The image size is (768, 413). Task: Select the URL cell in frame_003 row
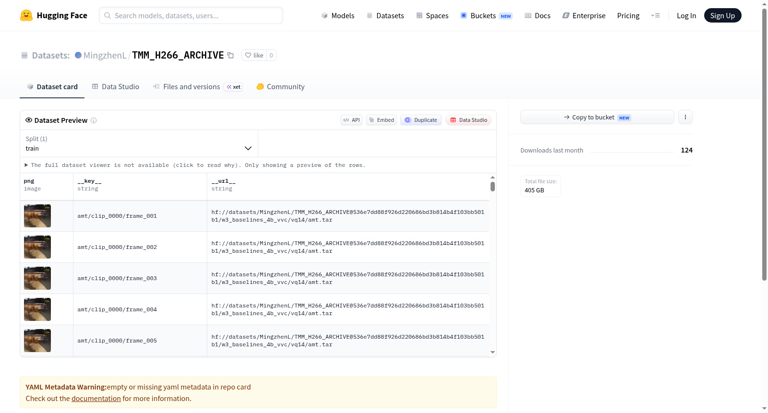(348, 278)
